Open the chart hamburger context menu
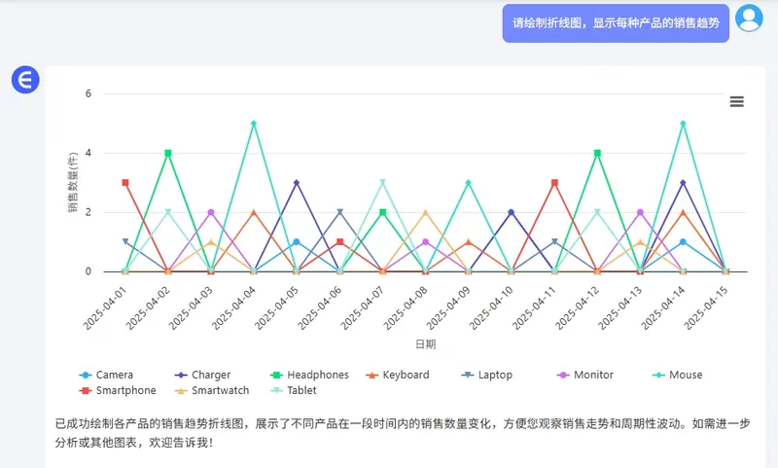The height and width of the screenshot is (468, 778). click(x=736, y=102)
